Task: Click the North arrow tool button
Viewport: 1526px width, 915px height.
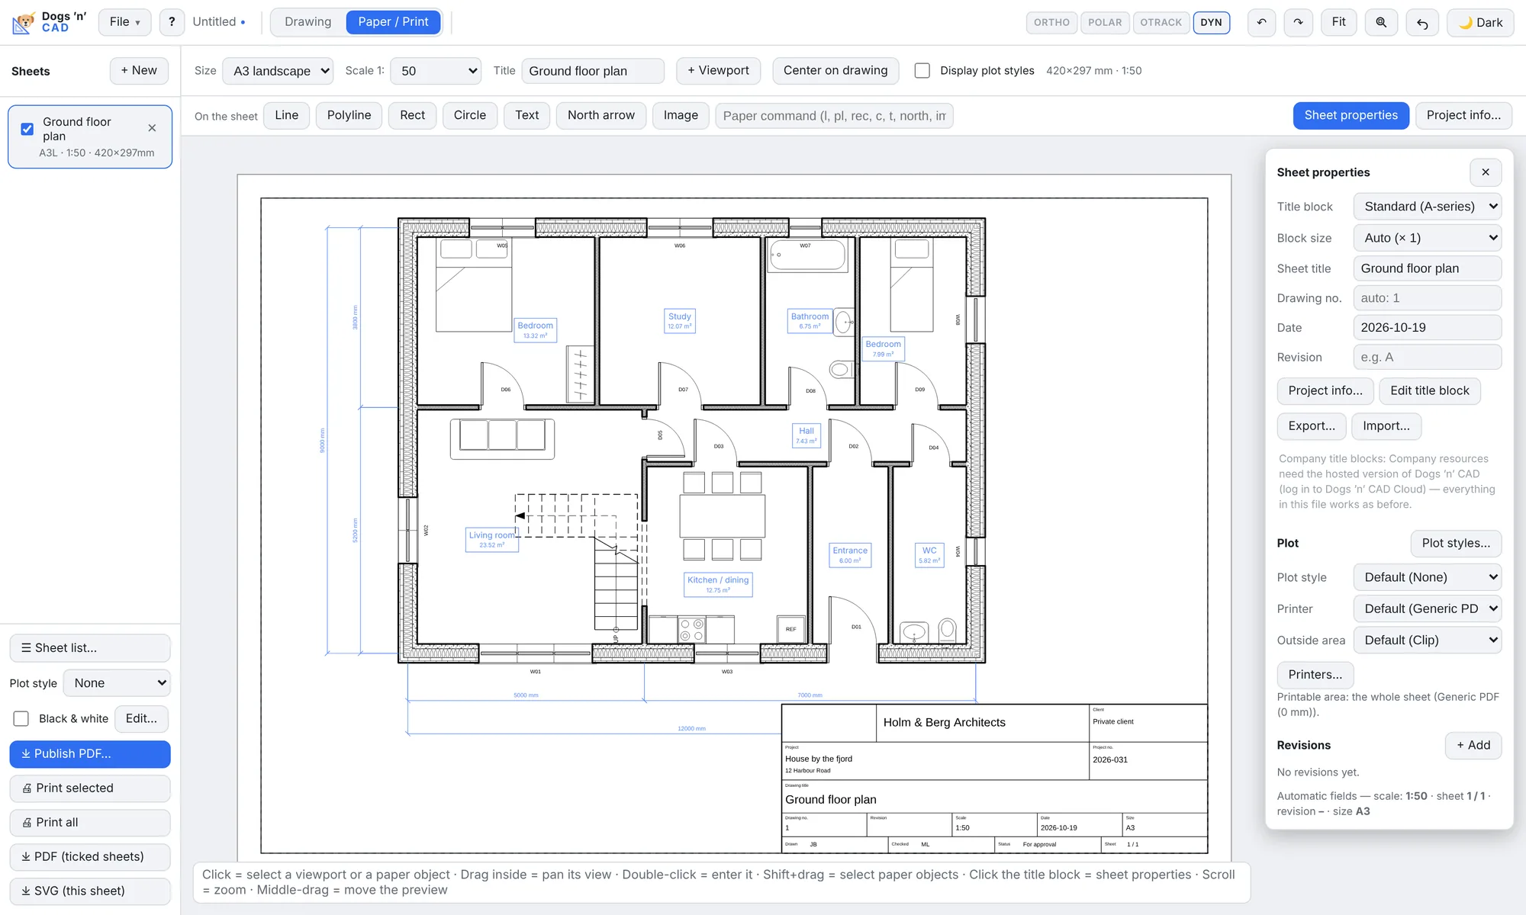Action: tap(601, 116)
